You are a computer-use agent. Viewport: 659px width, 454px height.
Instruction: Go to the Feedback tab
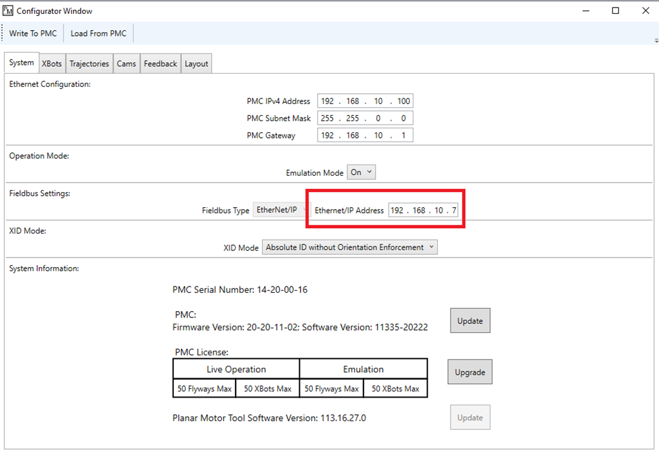pyautogui.click(x=160, y=64)
